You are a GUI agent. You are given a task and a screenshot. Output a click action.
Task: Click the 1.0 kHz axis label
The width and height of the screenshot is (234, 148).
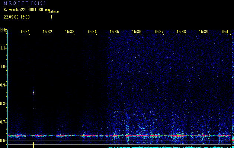click(x=3, y=67)
